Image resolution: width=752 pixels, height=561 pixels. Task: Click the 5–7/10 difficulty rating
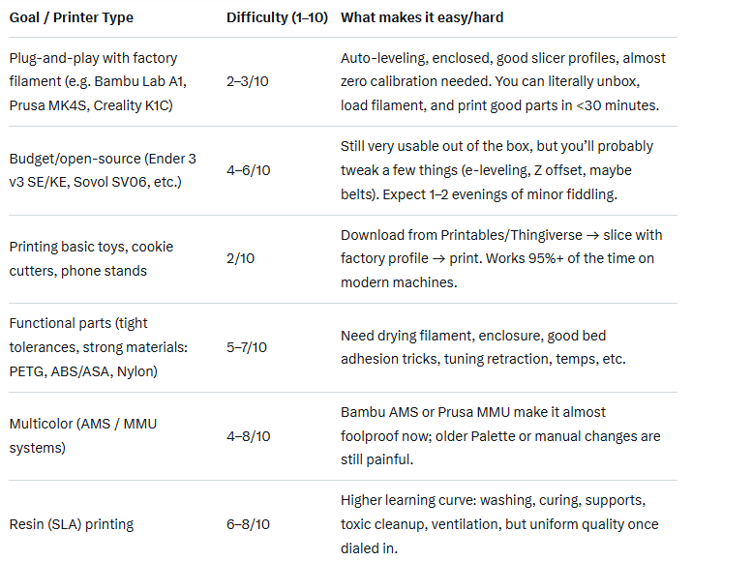[x=248, y=347]
